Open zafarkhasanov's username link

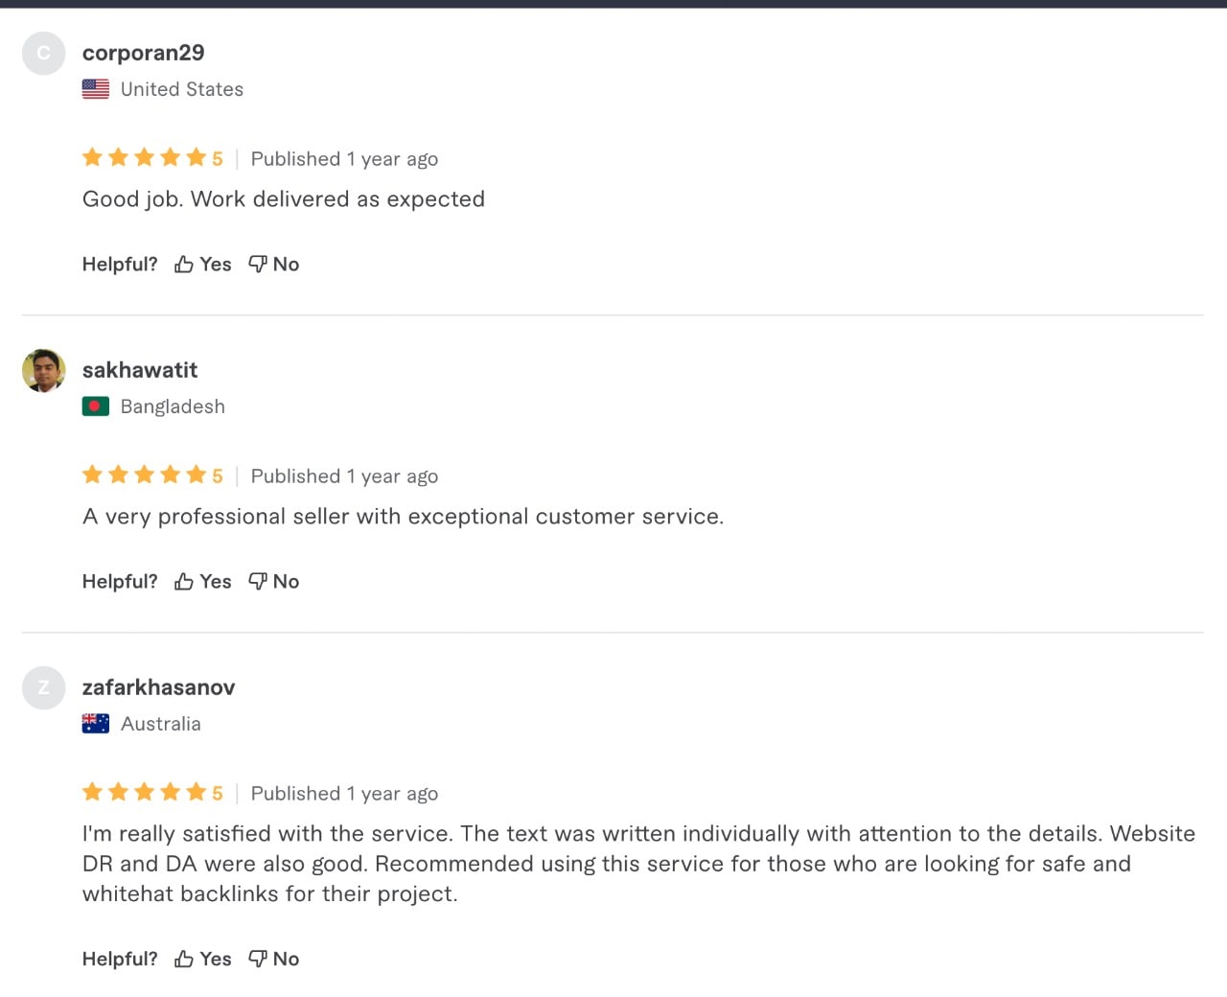(x=158, y=687)
